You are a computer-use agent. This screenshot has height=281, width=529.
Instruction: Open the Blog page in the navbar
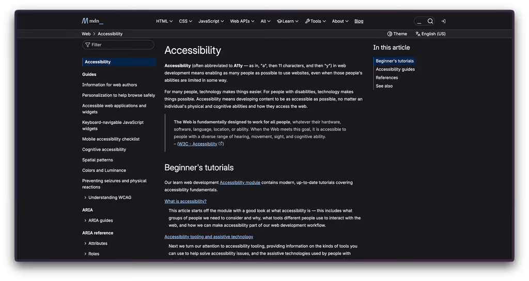coord(359,21)
